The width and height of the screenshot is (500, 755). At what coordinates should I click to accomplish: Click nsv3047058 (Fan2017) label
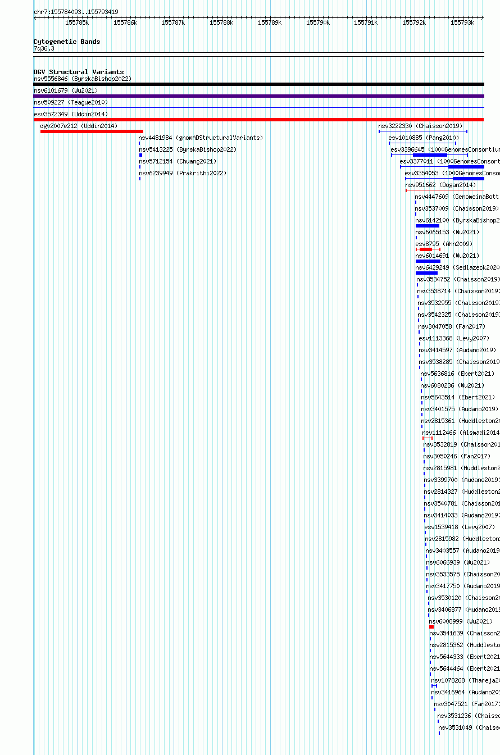pyautogui.click(x=452, y=326)
